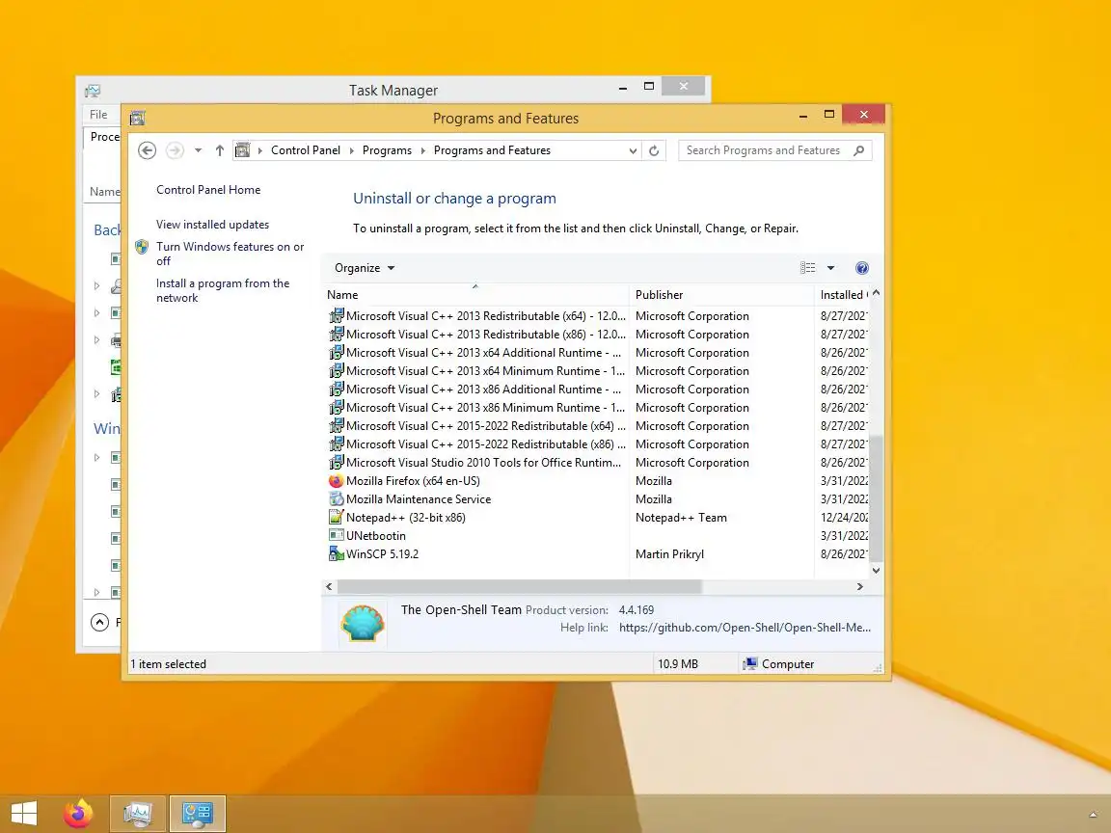Viewport: 1111px width, 833px height.
Task: Click the address bar Control Panel icon
Action: [242, 150]
